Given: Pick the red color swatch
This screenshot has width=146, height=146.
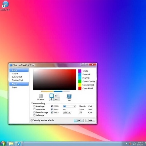Looking at the screenshot, I should coord(80,88).
